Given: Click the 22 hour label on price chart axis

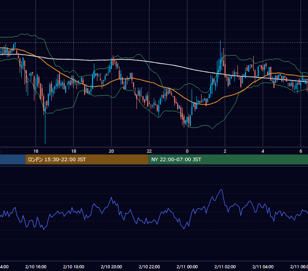Looking at the screenshot, I should pos(149,151).
